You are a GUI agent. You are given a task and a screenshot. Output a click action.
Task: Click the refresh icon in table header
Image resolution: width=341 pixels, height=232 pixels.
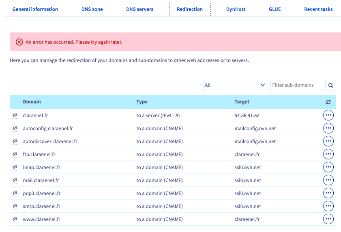(328, 102)
